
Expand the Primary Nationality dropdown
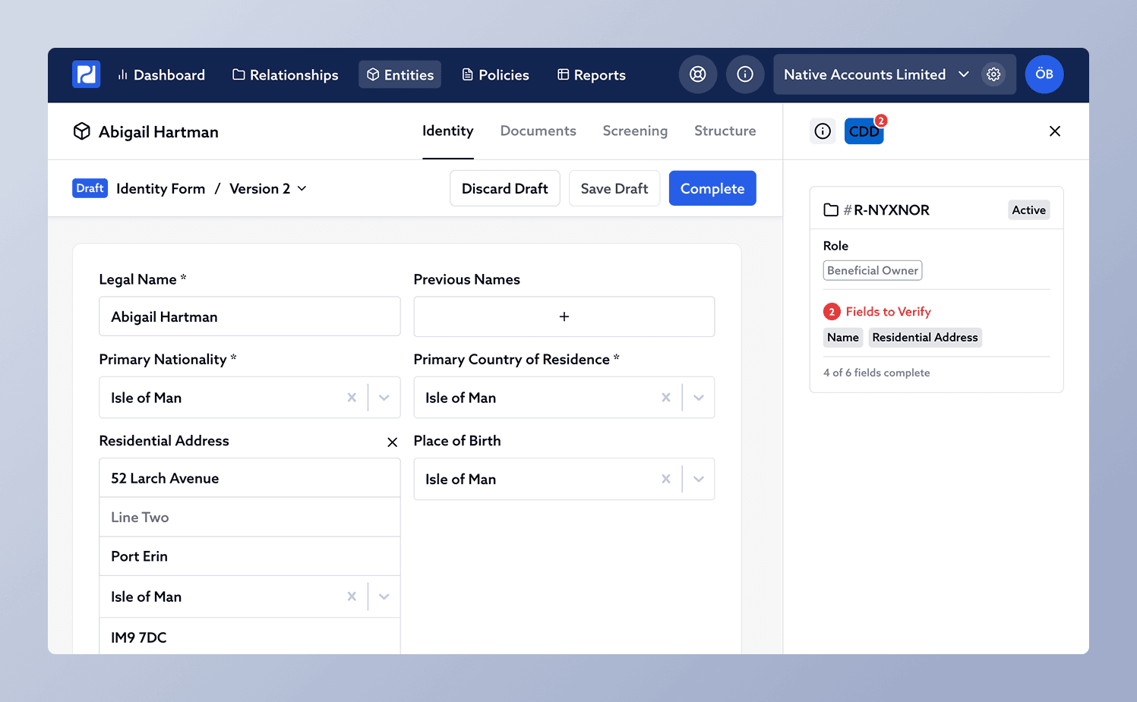tap(384, 398)
